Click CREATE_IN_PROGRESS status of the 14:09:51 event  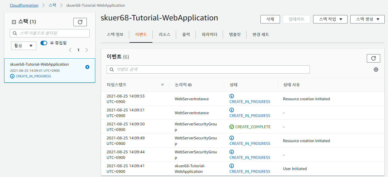click(x=250, y=116)
